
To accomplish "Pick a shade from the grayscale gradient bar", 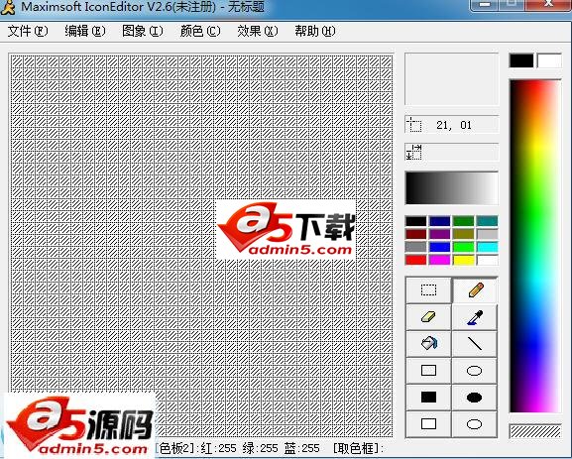I will (452, 188).
